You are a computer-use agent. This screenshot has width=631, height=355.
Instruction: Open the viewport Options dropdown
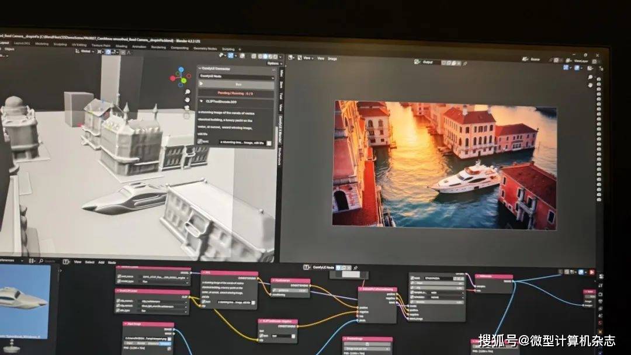click(x=273, y=64)
